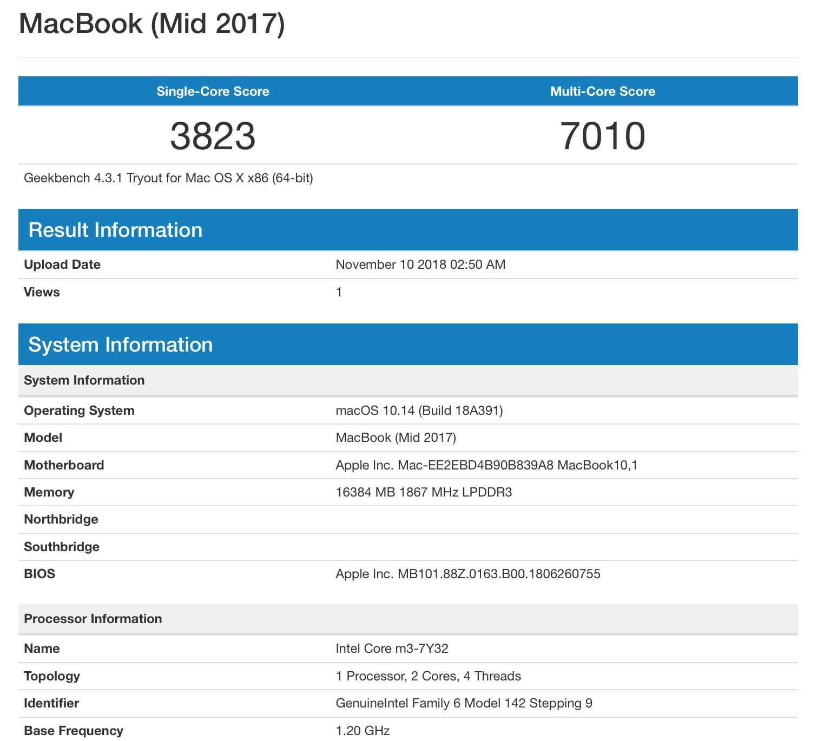Viewport: 817px width, 741px height.
Task: Click the Result Information section header
Action: (x=408, y=230)
